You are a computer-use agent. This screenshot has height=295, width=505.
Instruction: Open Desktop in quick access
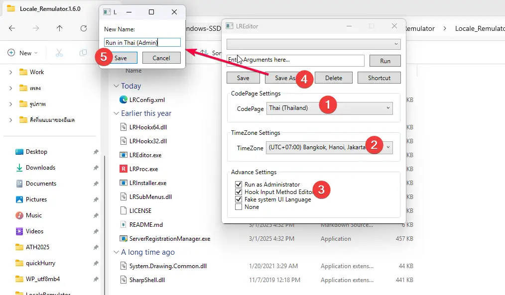pyautogui.click(x=36, y=152)
